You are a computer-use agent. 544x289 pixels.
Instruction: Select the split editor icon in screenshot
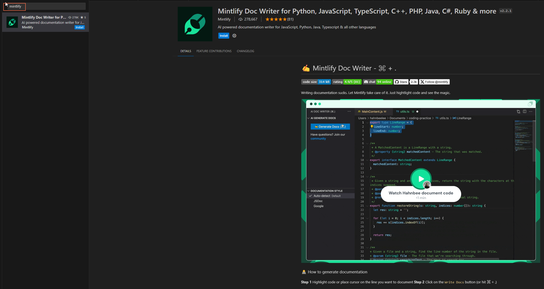click(x=525, y=112)
